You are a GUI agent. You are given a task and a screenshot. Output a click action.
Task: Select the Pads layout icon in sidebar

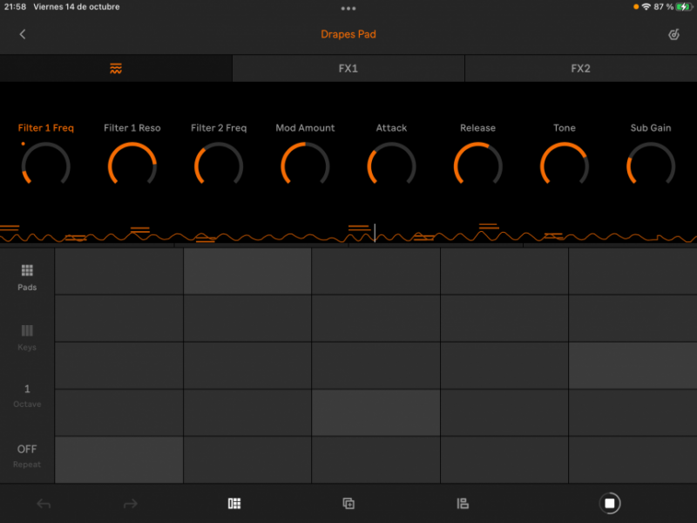26,272
